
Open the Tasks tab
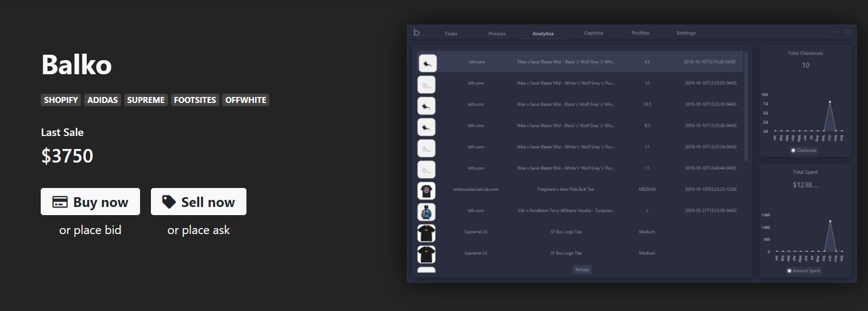(451, 34)
